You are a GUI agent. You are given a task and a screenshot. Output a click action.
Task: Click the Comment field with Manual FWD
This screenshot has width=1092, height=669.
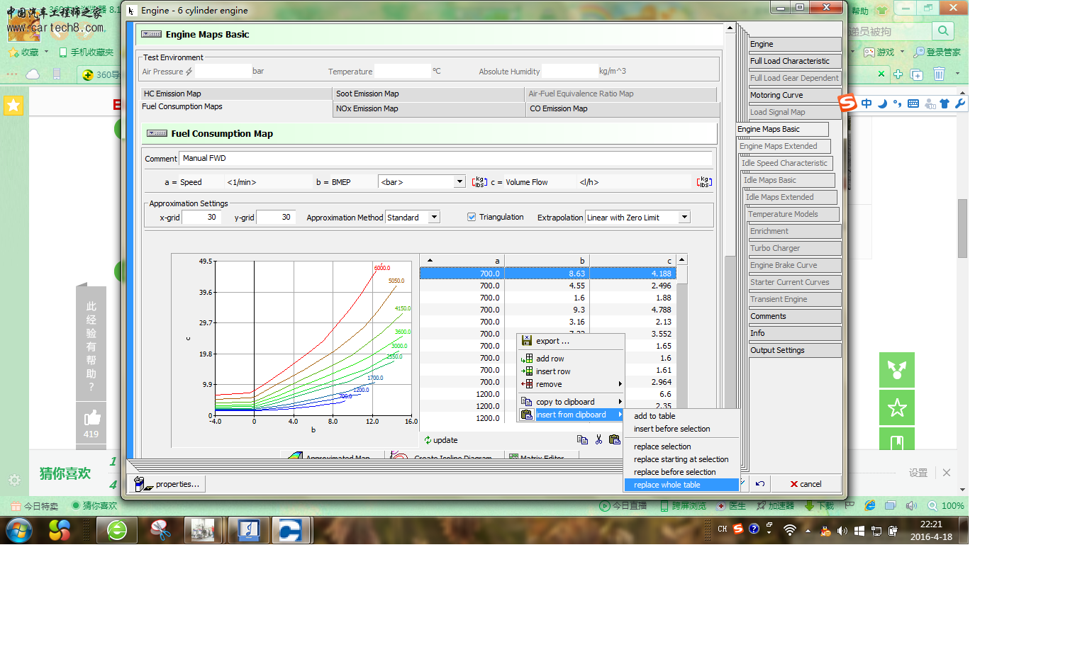coord(446,158)
